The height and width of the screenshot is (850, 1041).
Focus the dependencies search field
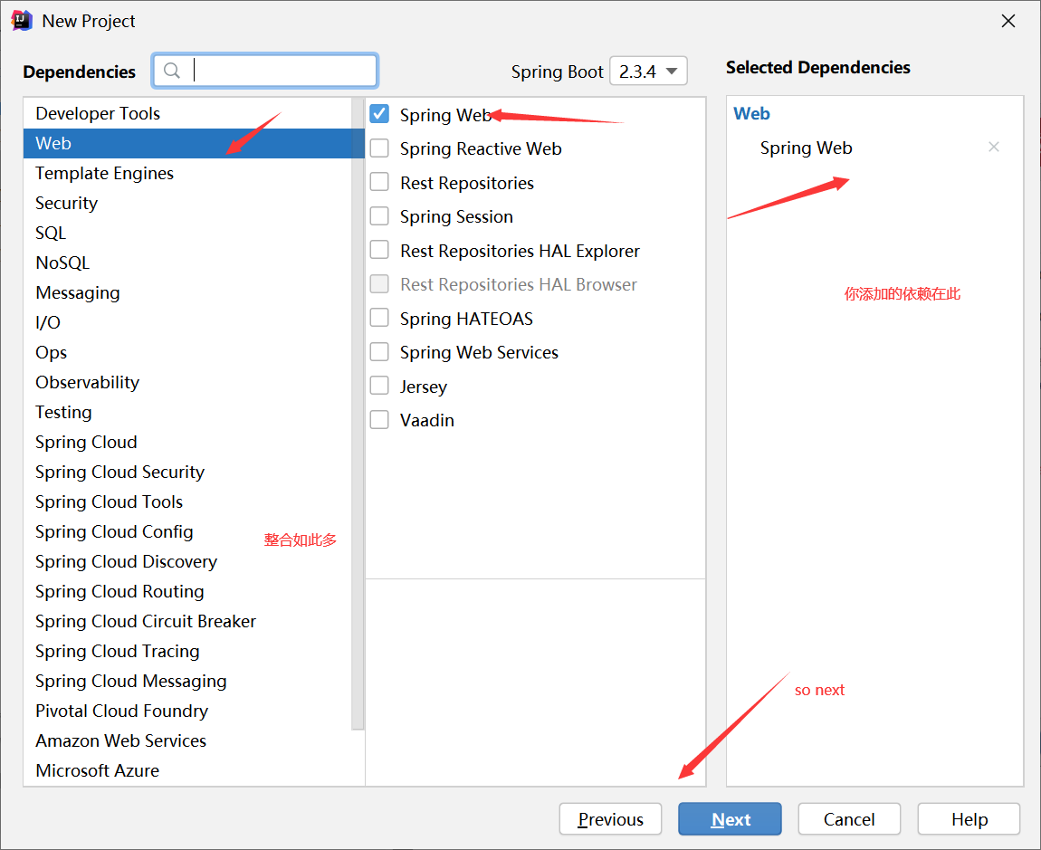click(x=265, y=71)
